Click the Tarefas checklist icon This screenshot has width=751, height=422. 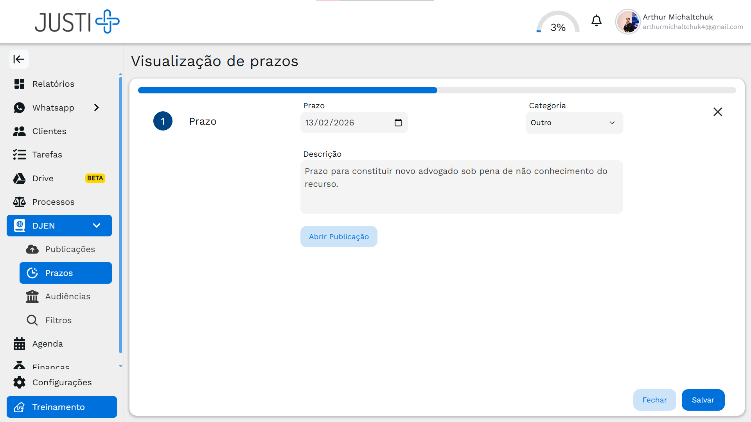coord(20,154)
